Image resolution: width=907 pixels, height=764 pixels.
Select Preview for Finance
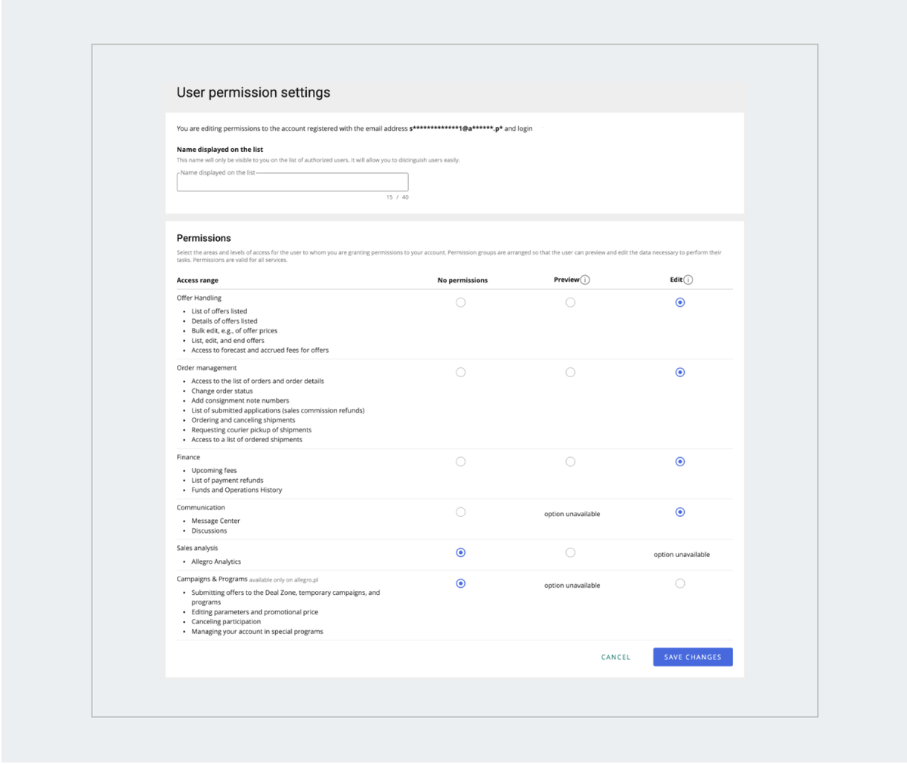pyautogui.click(x=570, y=462)
